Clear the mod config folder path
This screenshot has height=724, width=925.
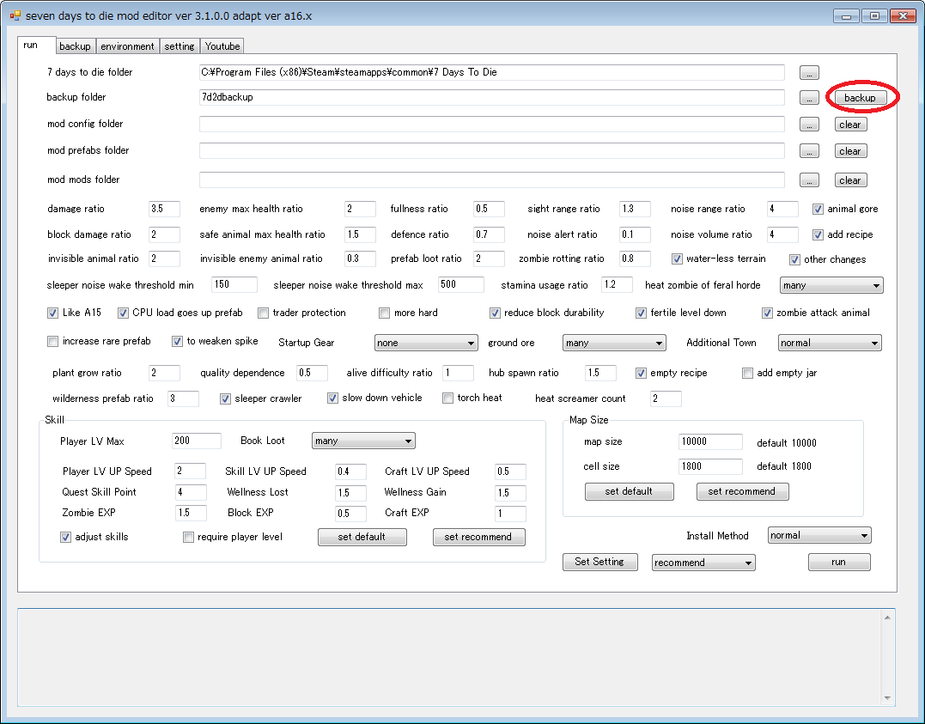coord(850,125)
